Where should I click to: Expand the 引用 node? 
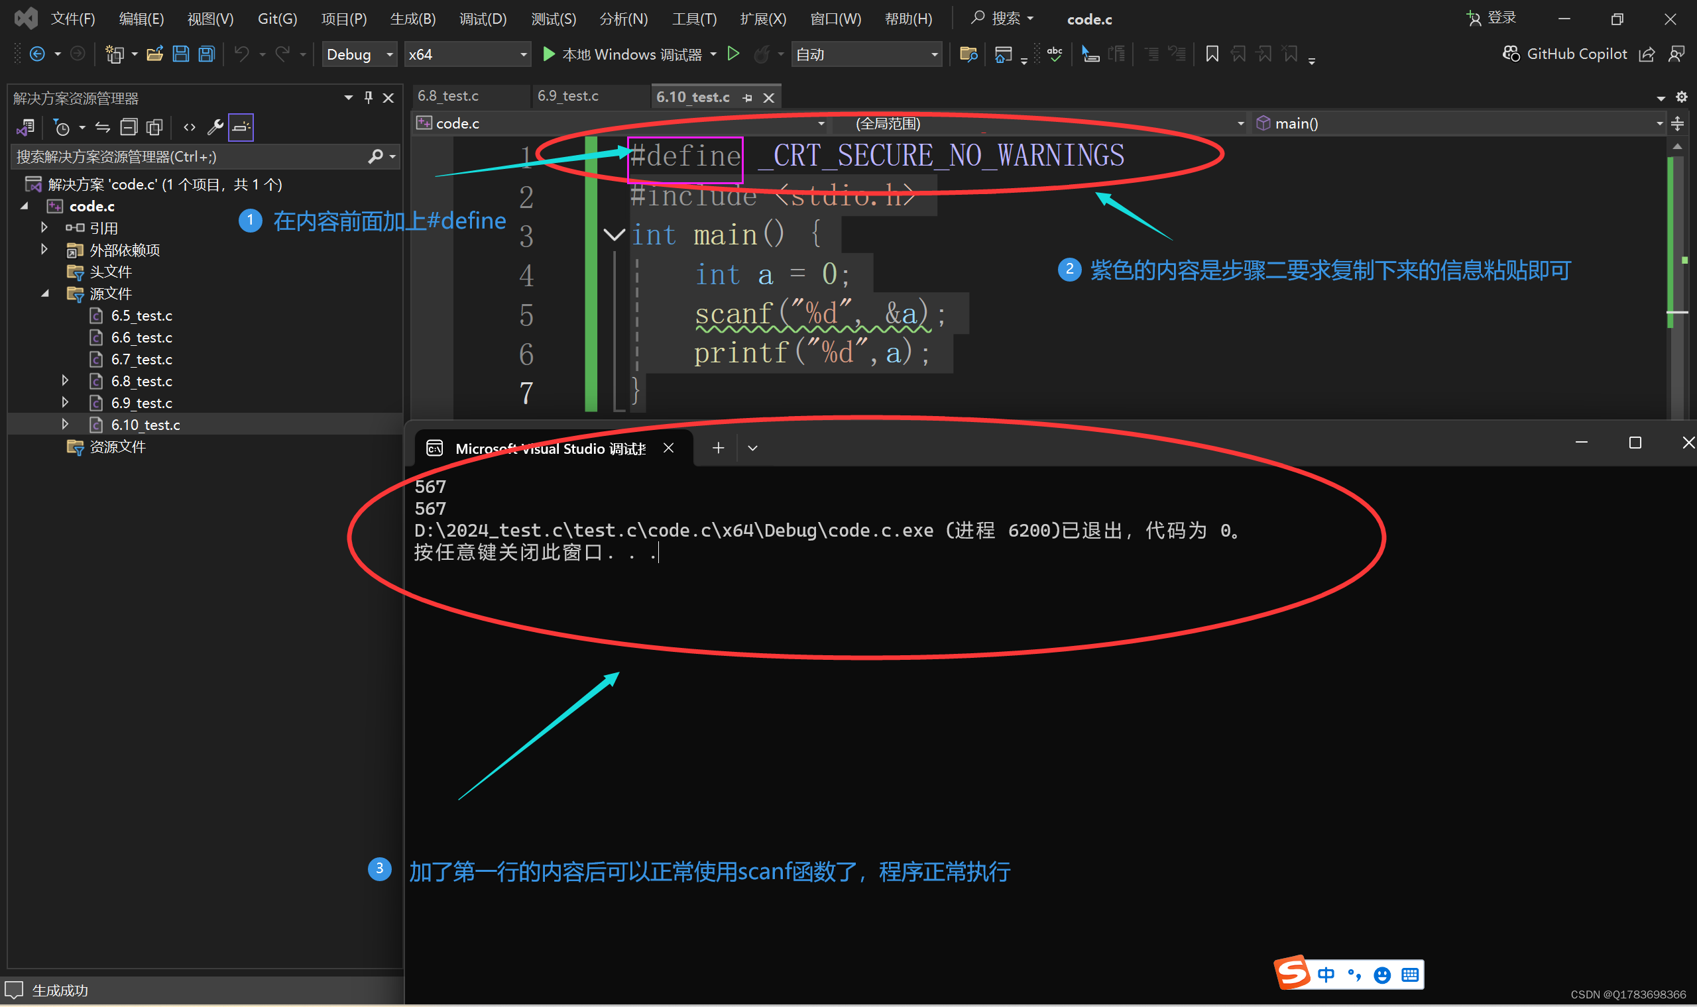point(44,227)
